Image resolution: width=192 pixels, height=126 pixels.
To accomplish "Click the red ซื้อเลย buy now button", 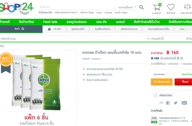I will [x=183, y=82].
